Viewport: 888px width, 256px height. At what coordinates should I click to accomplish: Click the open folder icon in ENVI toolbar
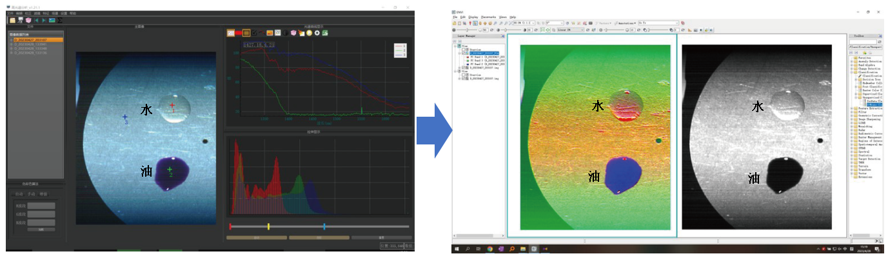[455, 23]
